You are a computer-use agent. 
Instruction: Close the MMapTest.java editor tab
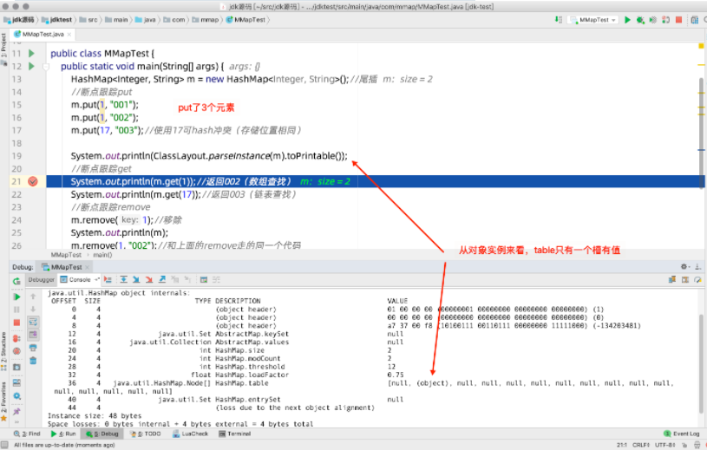69,34
